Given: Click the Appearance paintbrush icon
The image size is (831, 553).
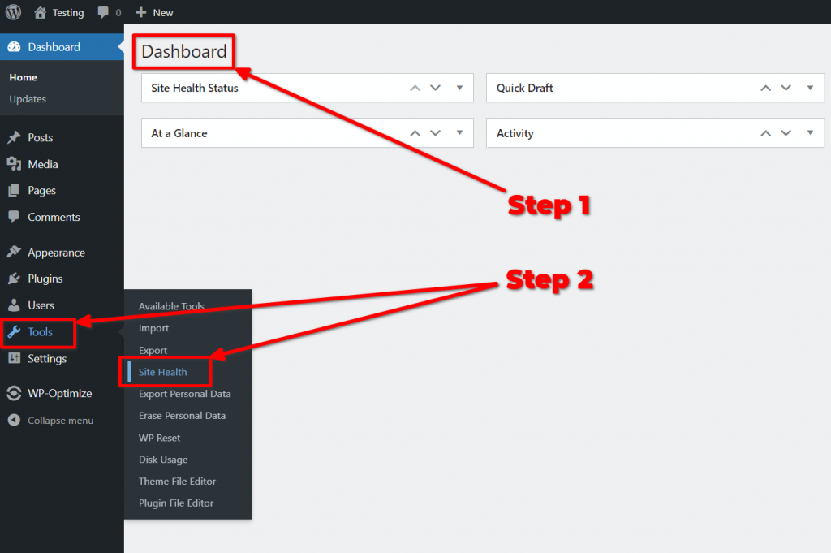Looking at the screenshot, I should click(15, 252).
